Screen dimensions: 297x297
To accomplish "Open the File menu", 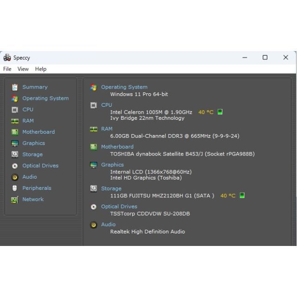I will tap(7, 69).
